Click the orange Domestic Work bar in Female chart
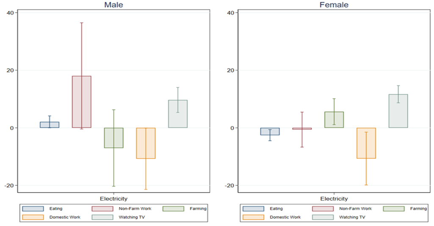This screenshot has height=226, width=434. [x=366, y=143]
